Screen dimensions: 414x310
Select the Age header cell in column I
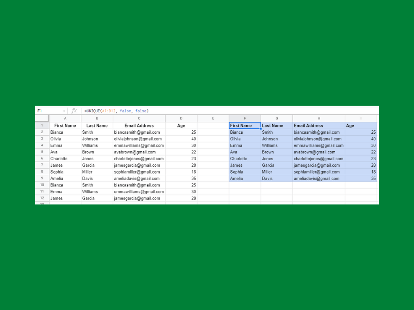361,125
